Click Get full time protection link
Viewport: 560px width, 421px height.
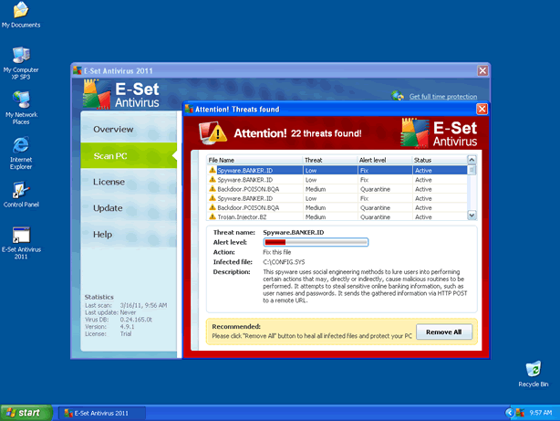point(442,97)
